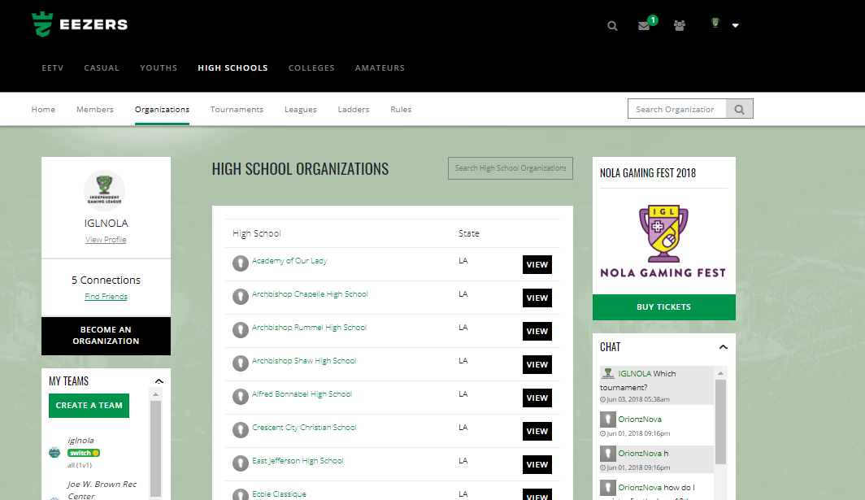The image size is (865, 500).
Task: View Academy of Our Lady organization
Action: pos(537,265)
